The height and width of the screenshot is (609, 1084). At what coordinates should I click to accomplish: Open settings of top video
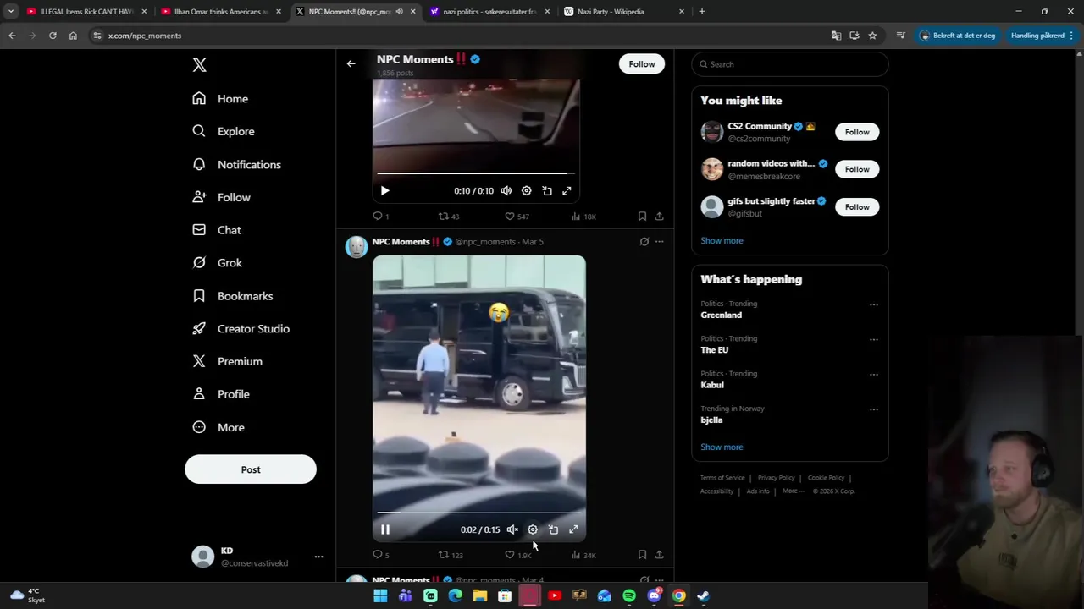click(x=526, y=191)
